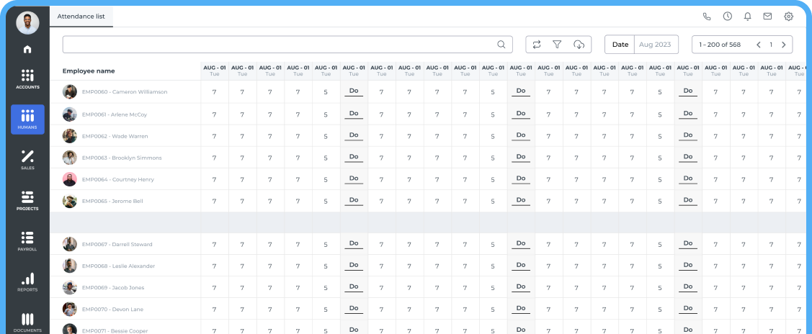Open the Aug 2023 date picker
This screenshot has height=334, width=812.
[656, 45]
